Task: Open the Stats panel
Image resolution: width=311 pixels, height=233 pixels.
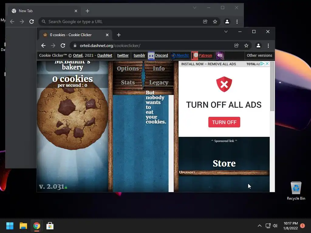Action: point(128,83)
